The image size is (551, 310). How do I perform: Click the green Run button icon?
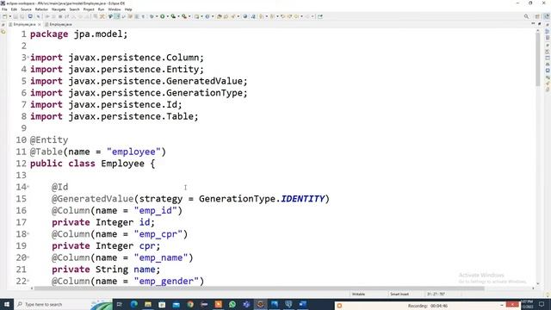pos(163,16)
